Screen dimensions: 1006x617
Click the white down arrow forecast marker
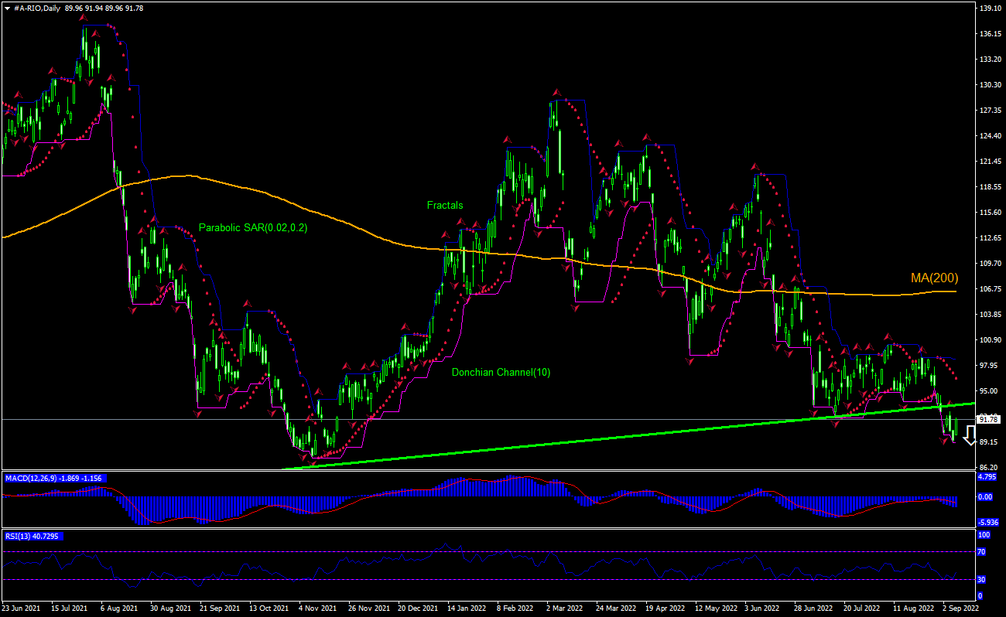(969, 436)
